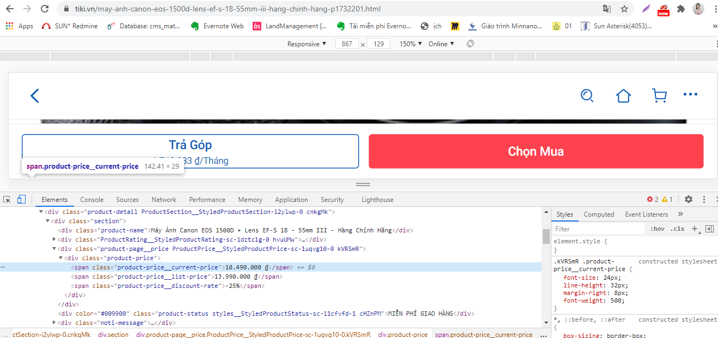Tap the blue back chevron on Tiki page

click(x=34, y=96)
